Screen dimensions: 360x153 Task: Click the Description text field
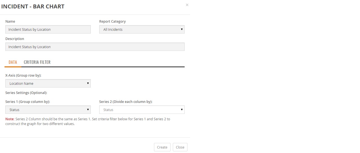click(x=95, y=47)
